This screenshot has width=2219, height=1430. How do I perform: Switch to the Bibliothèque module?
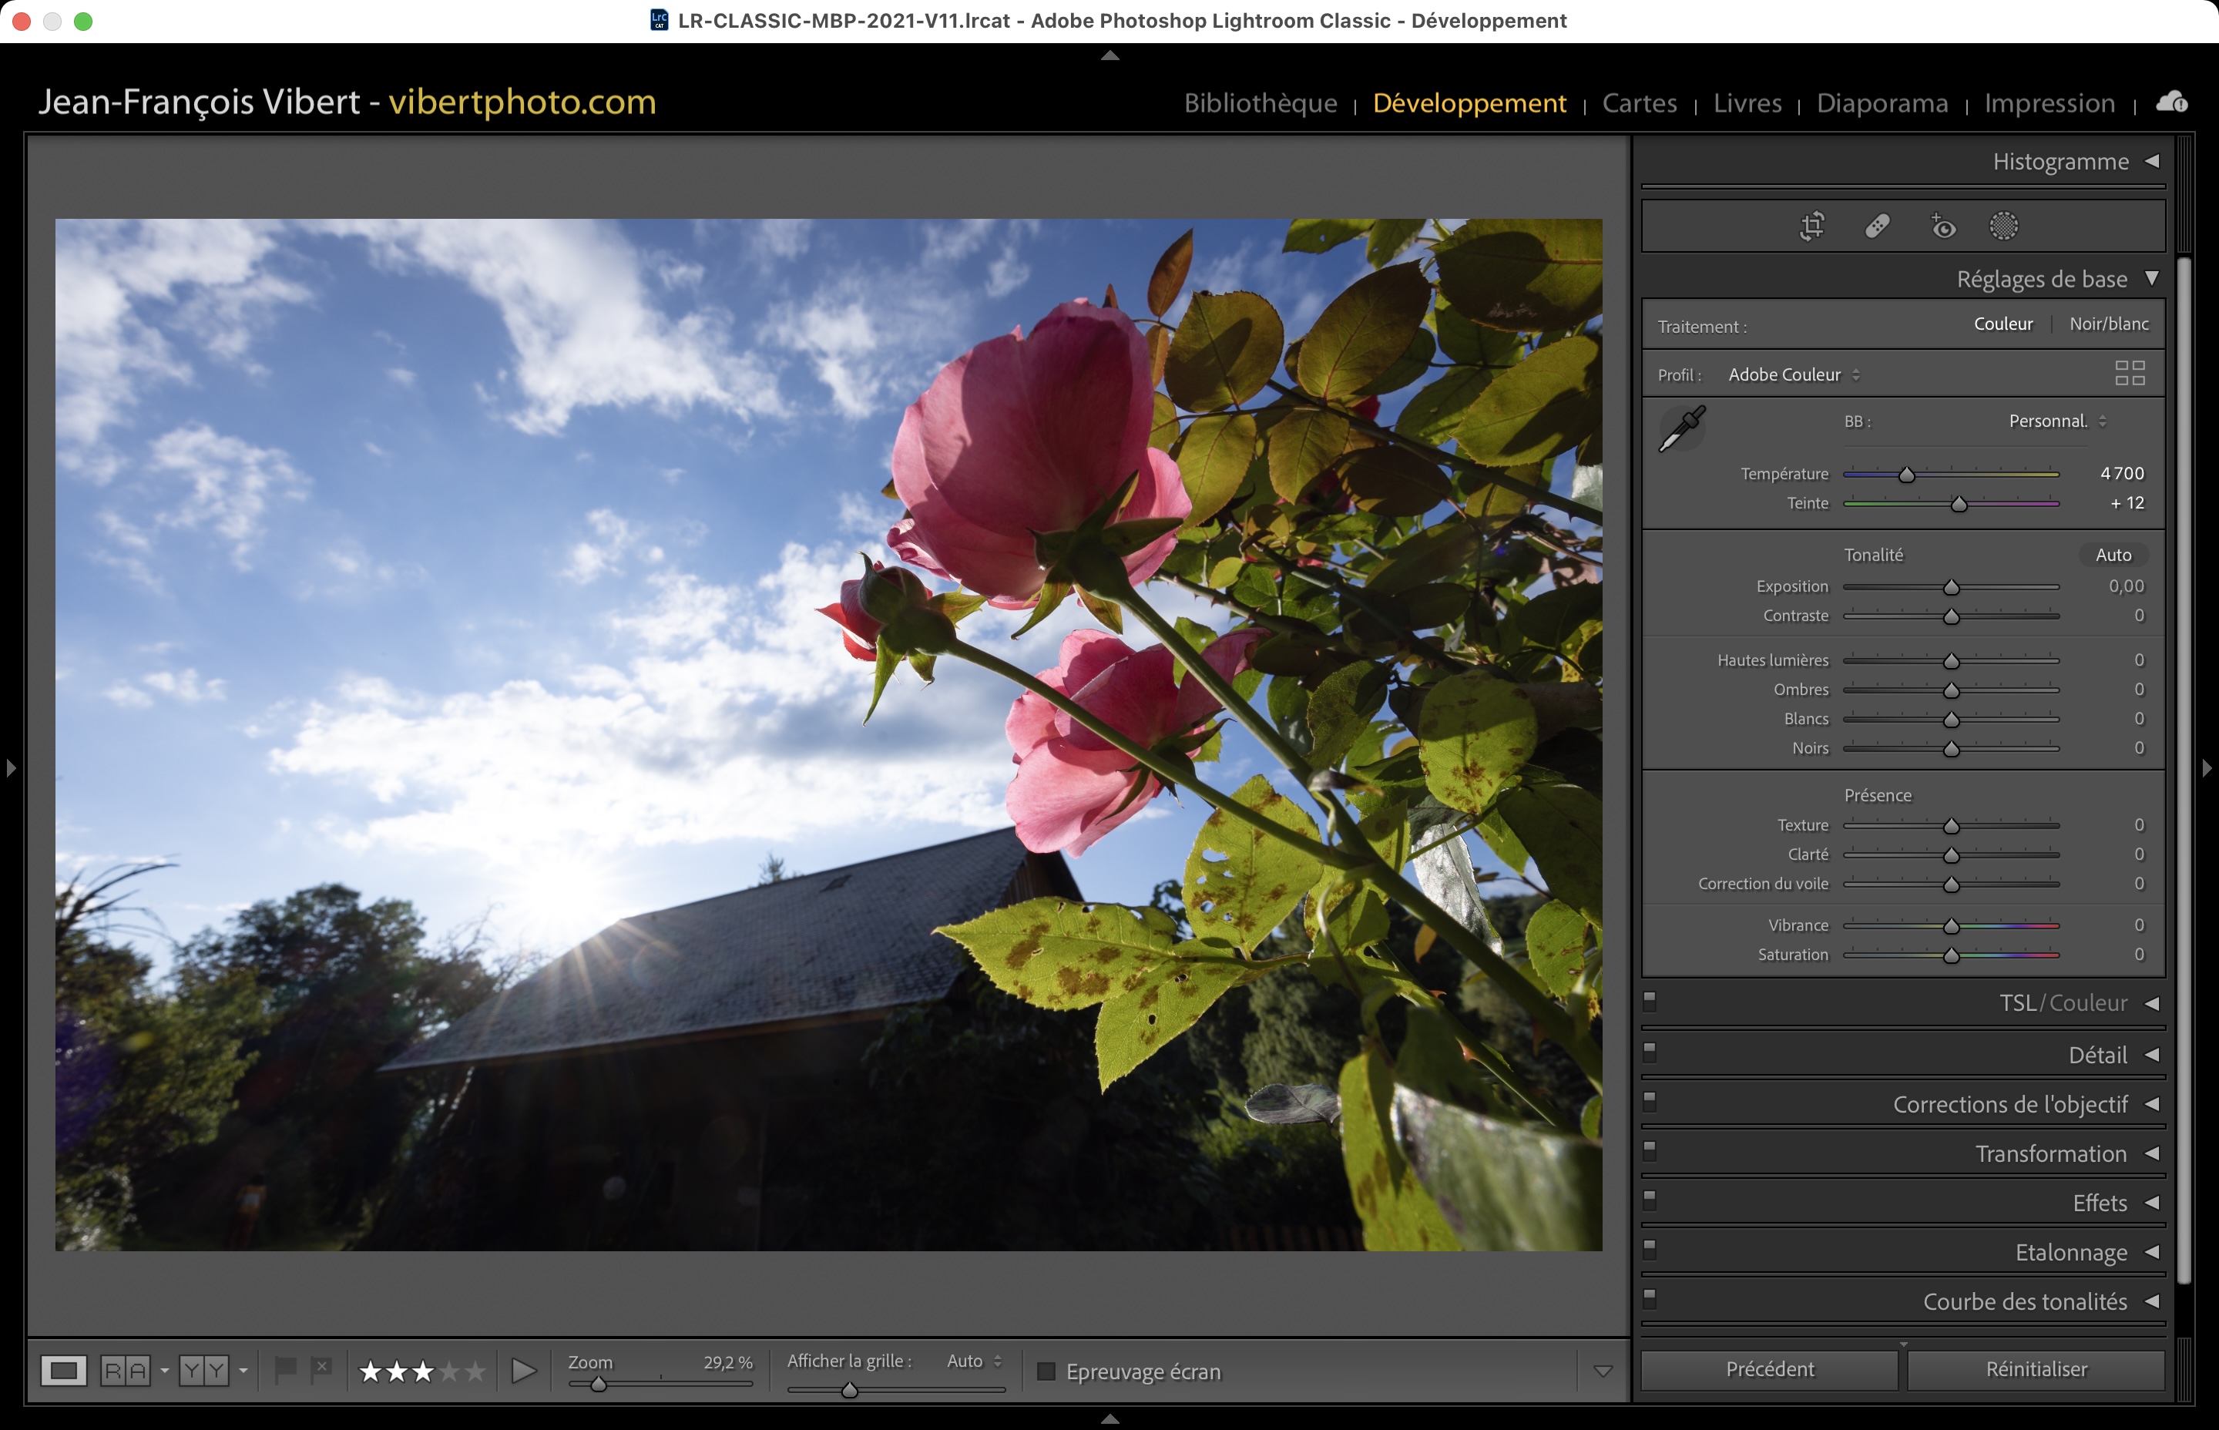(x=1260, y=103)
